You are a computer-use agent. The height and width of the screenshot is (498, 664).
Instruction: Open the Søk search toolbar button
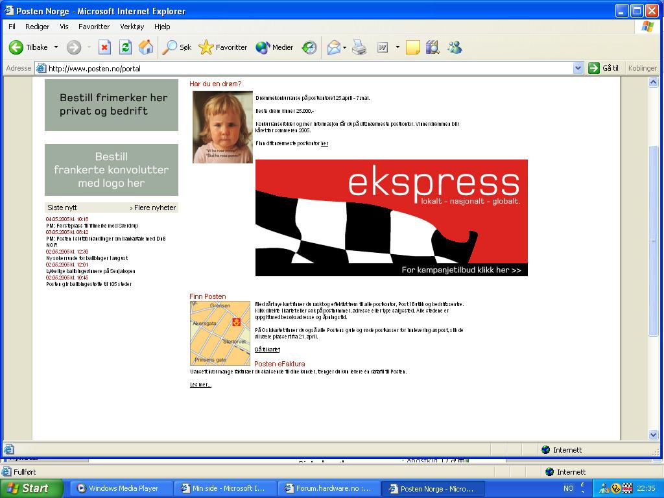tap(177, 47)
